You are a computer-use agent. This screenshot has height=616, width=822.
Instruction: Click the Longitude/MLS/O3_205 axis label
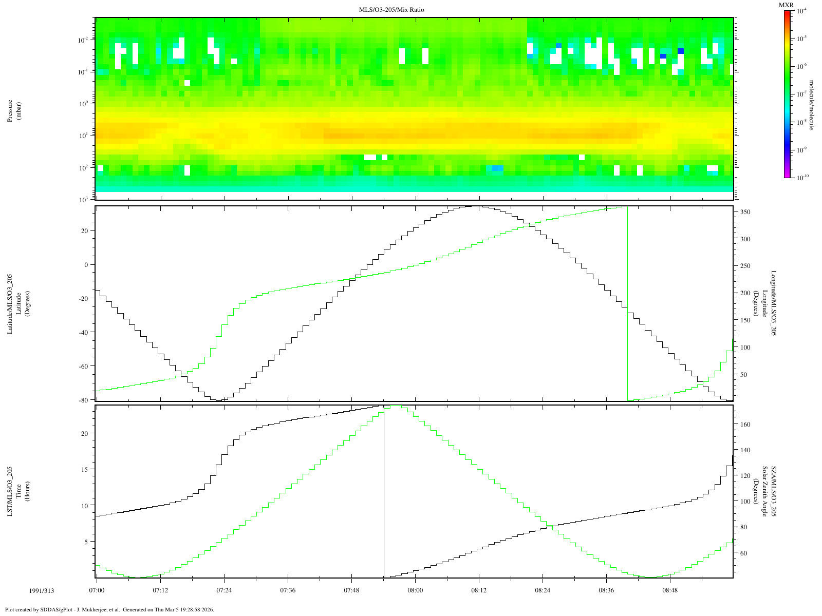[x=774, y=303]
